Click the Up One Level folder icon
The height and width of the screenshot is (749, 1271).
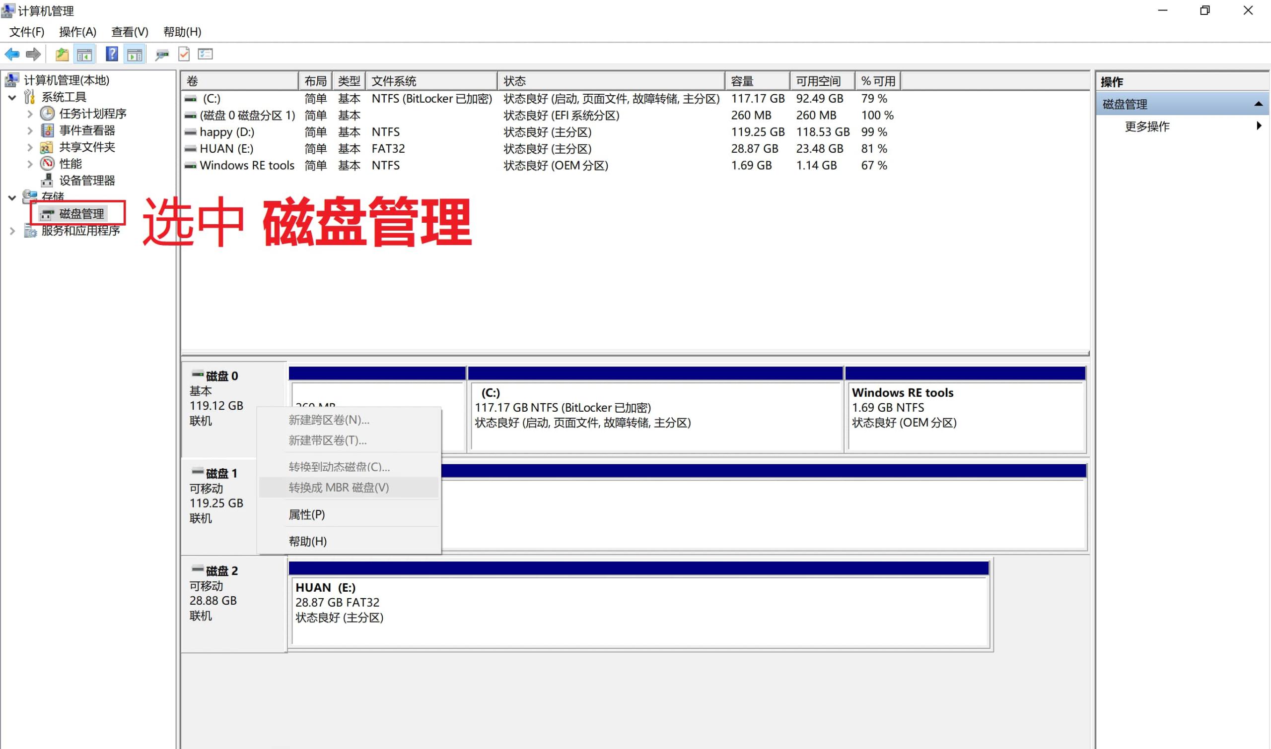pyautogui.click(x=62, y=54)
